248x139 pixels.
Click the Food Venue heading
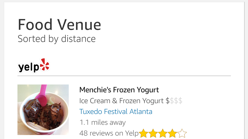pyautogui.click(x=59, y=24)
